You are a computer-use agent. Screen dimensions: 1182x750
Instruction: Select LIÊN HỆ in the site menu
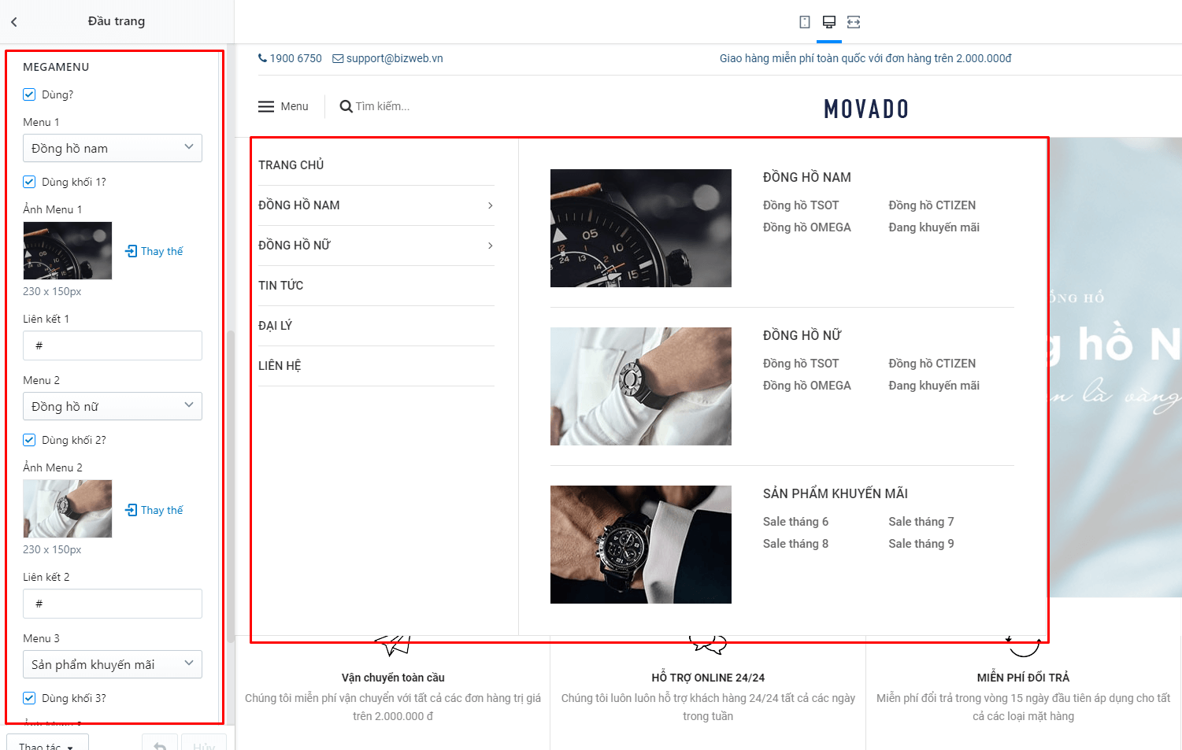click(x=280, y=366)
